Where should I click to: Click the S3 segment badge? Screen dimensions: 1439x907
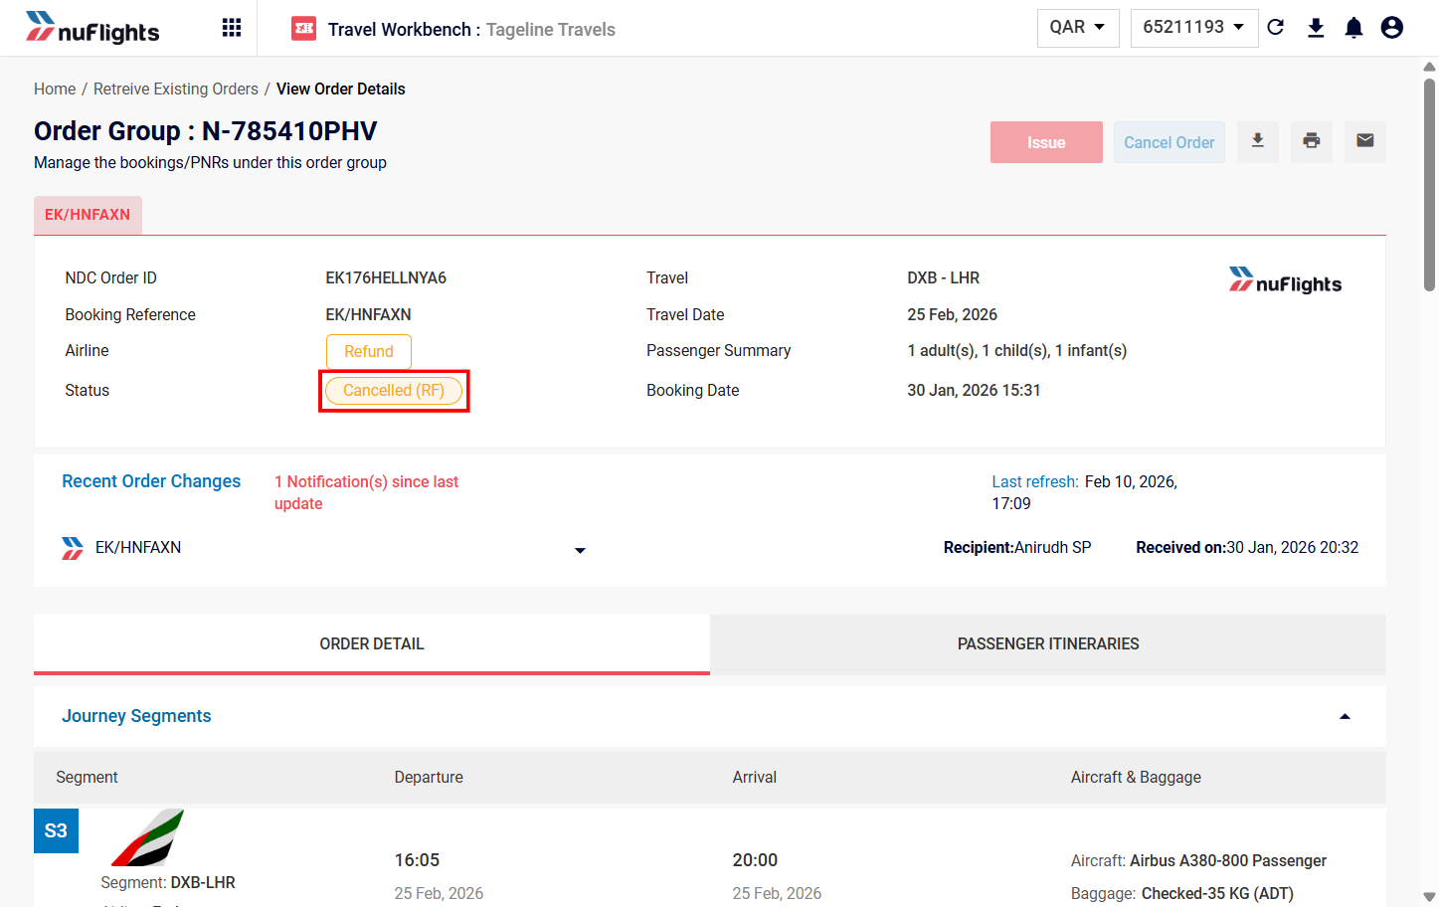56,830
